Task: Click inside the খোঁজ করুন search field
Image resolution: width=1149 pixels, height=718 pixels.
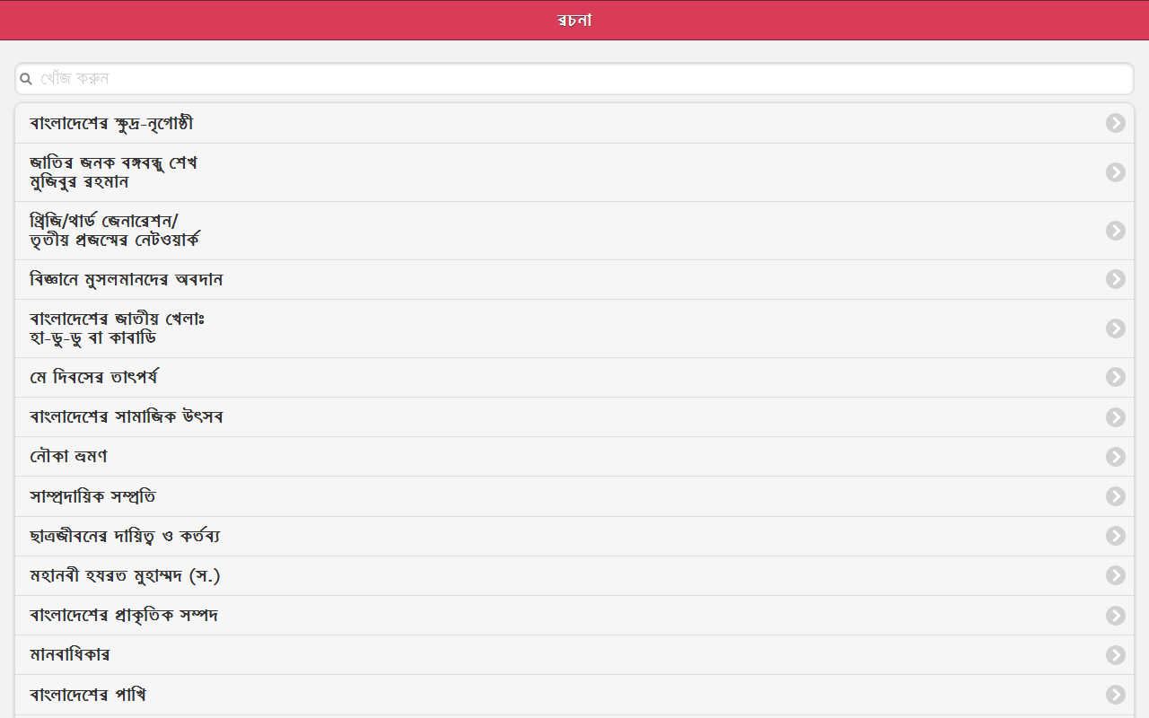Action: click(x=574, y=79)
